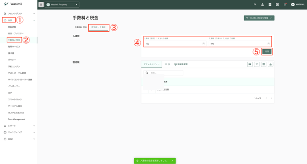Open 請求書 in sidebar
This screenshot has height=164, width=307.
coord(11,53)
